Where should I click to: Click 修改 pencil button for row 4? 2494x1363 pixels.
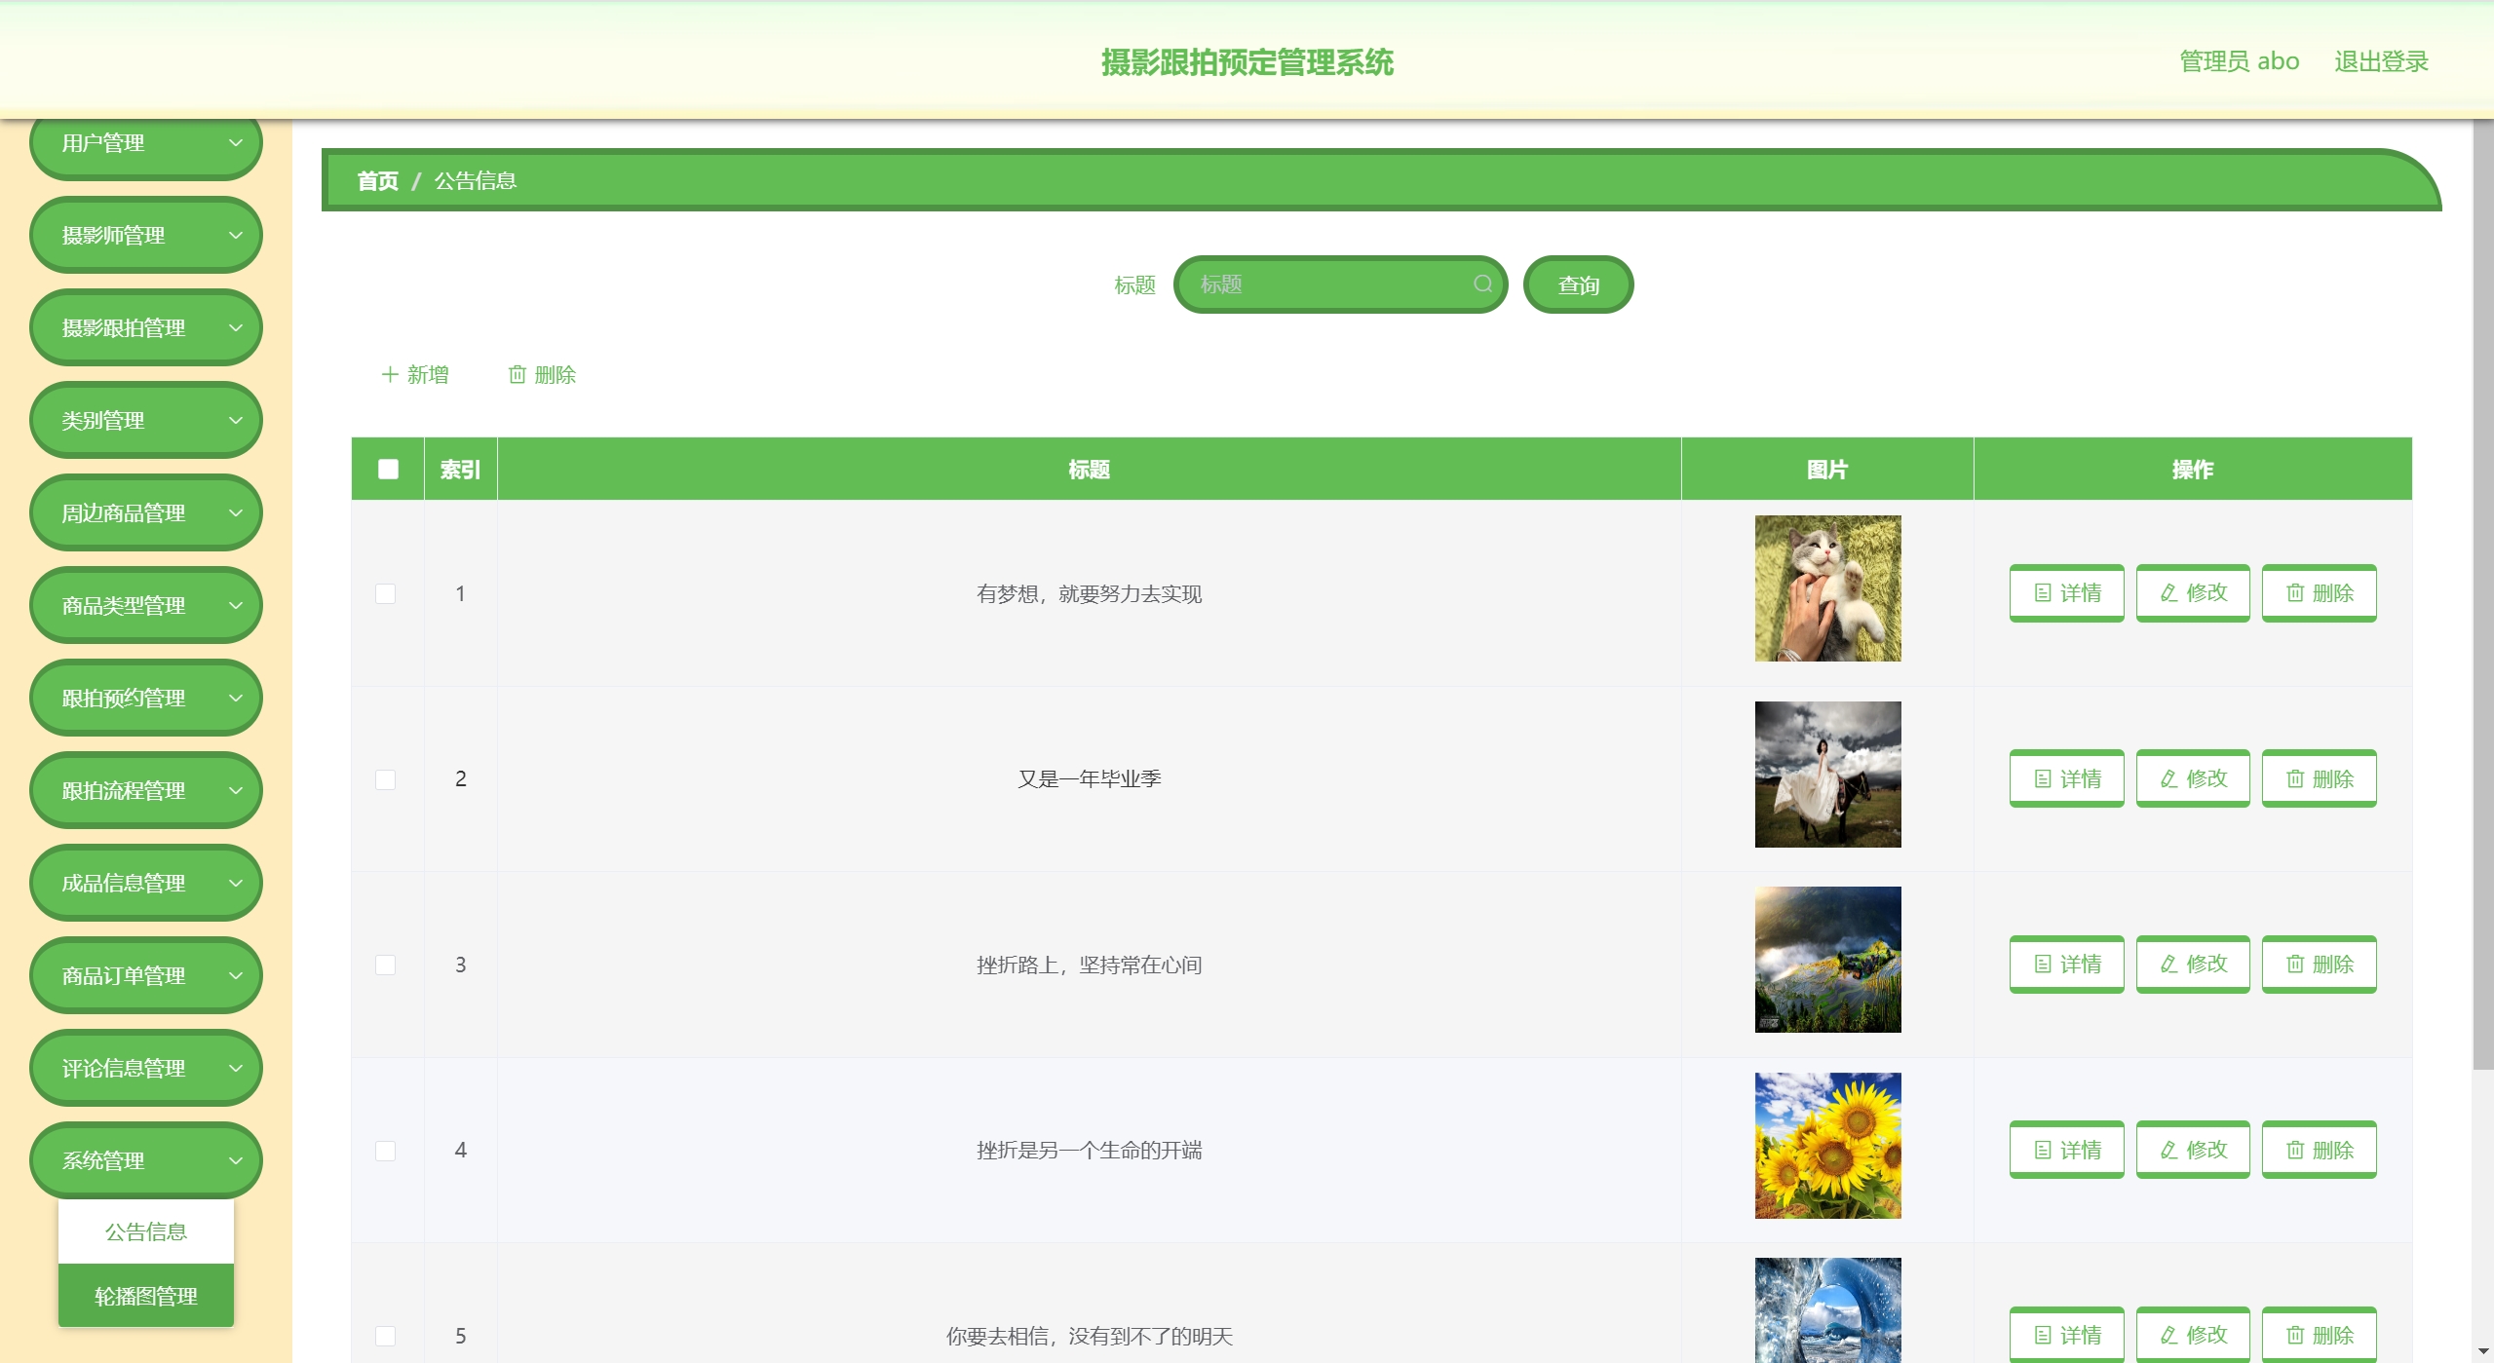click(x=2193, y=1150)
